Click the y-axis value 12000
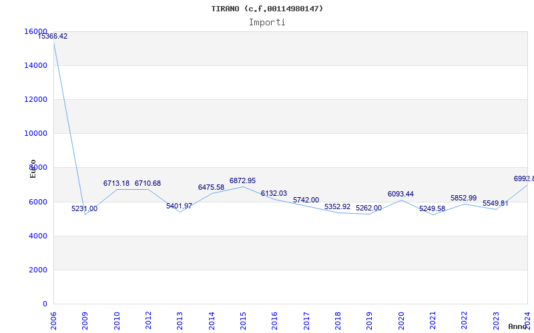The image size is (534, 333). coord(36,99)
